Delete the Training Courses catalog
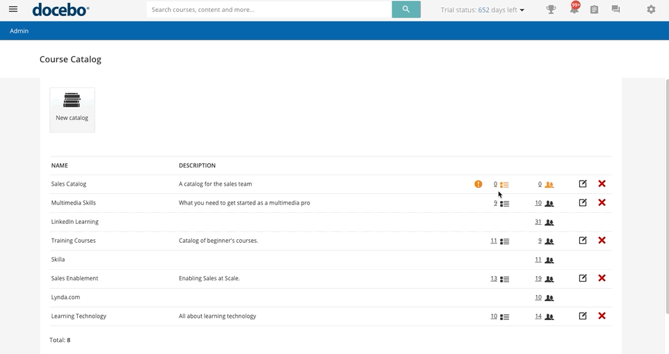Screen dimensions: 669x354 [602, 241]
